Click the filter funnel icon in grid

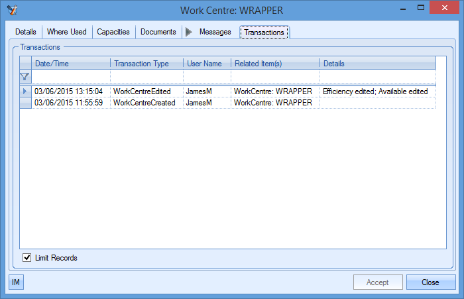click(x=25, y=77)
